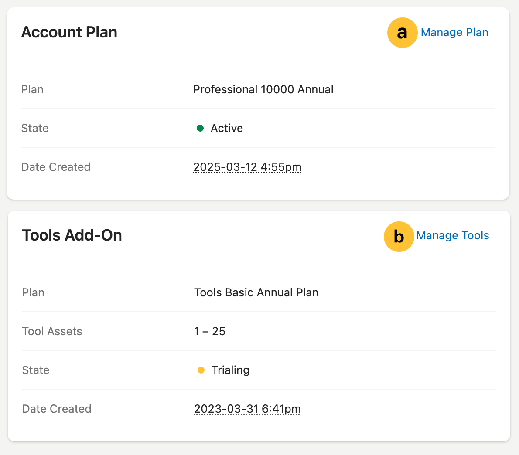Viewport: 519px width, 455px height.
Task: Click the green Active status dot
Action: [x=200, y=128]
